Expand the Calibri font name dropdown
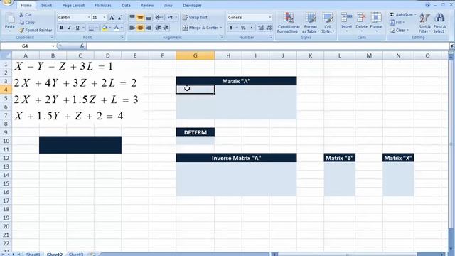The width and height of the screenshot is (455, 256). pyautogui.click(x=89, y=18)
